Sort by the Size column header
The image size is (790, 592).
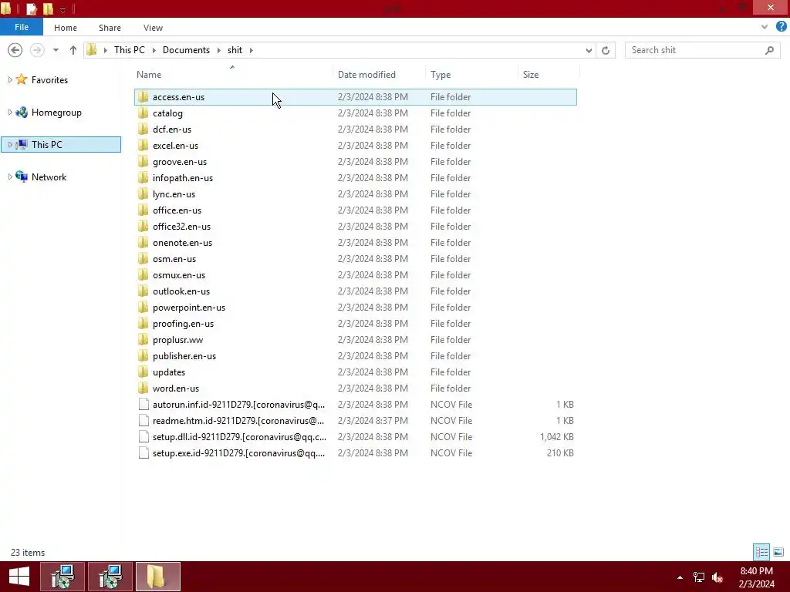click(x=549, y=75)
